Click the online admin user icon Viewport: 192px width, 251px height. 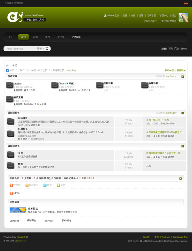pos(11,193)
